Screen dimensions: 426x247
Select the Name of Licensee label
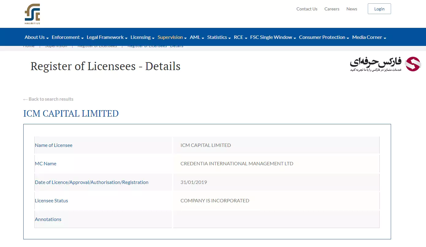54,145
